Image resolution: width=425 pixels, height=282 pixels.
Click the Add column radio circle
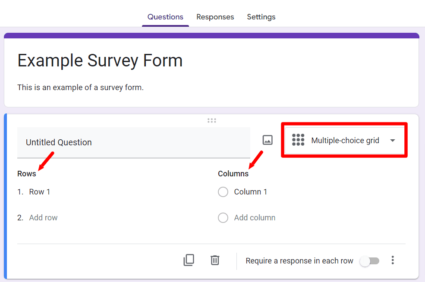(x=223, y=217)
